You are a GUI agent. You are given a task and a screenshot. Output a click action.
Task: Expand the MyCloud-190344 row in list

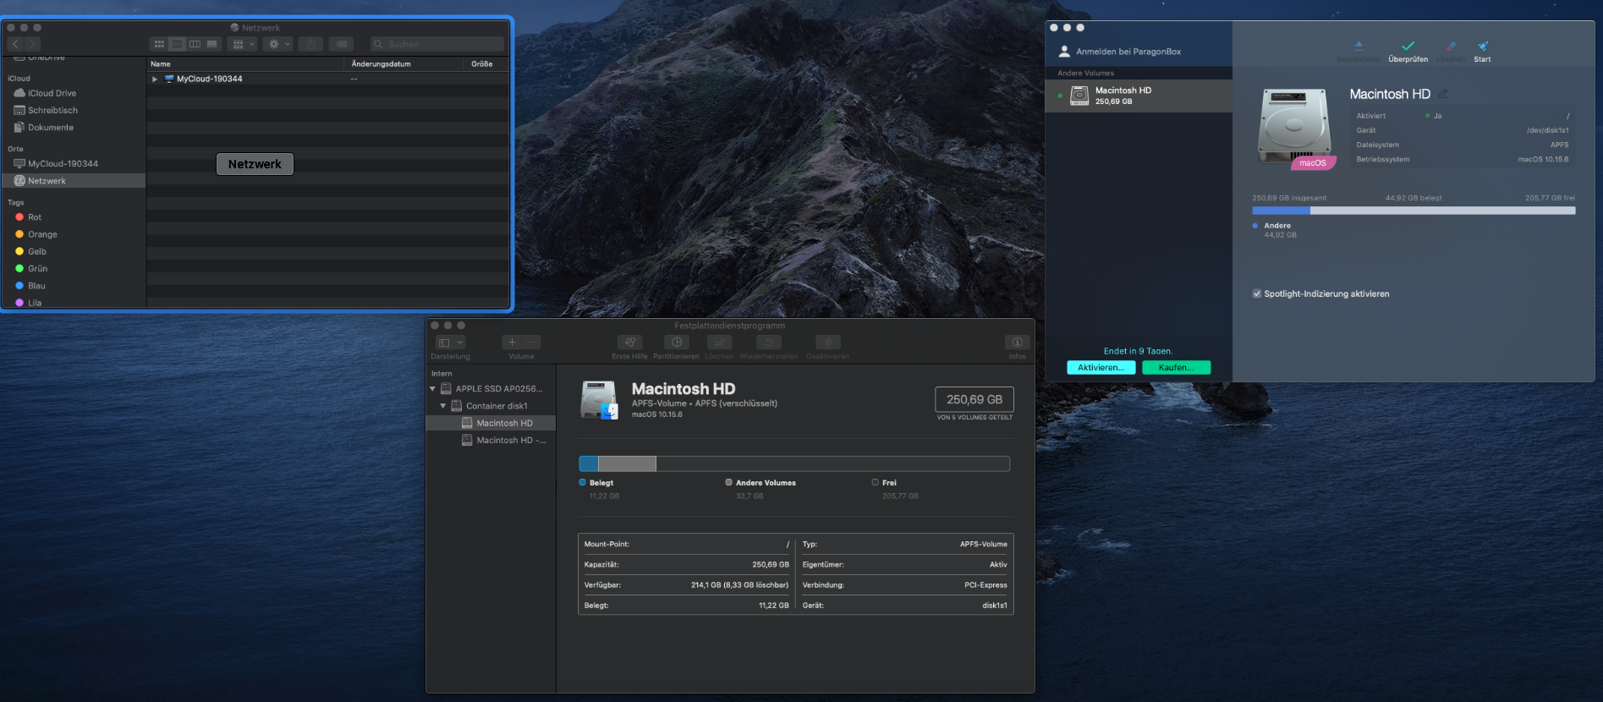(x=155, y=80)
